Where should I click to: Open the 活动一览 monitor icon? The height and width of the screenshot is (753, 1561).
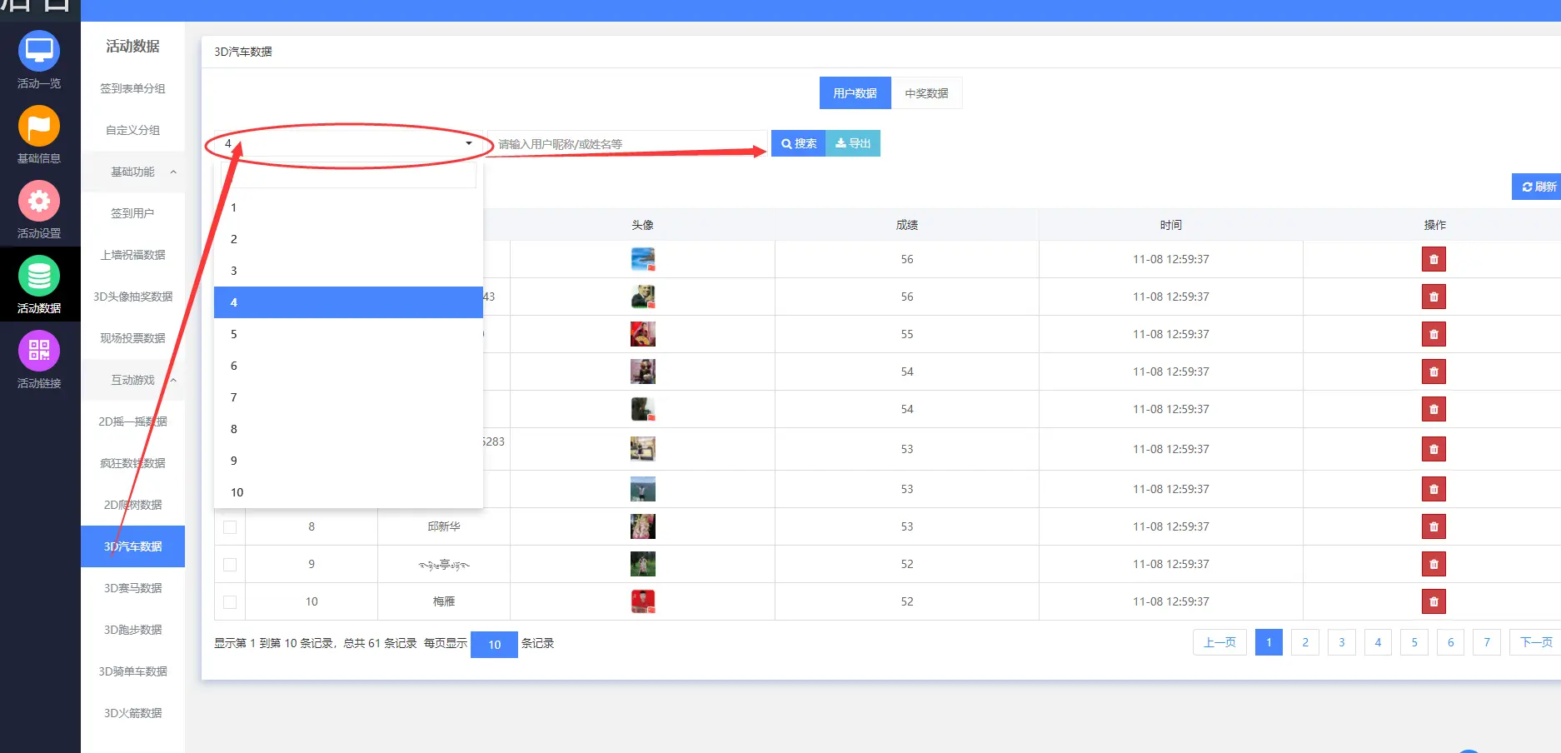click(38, 52)
